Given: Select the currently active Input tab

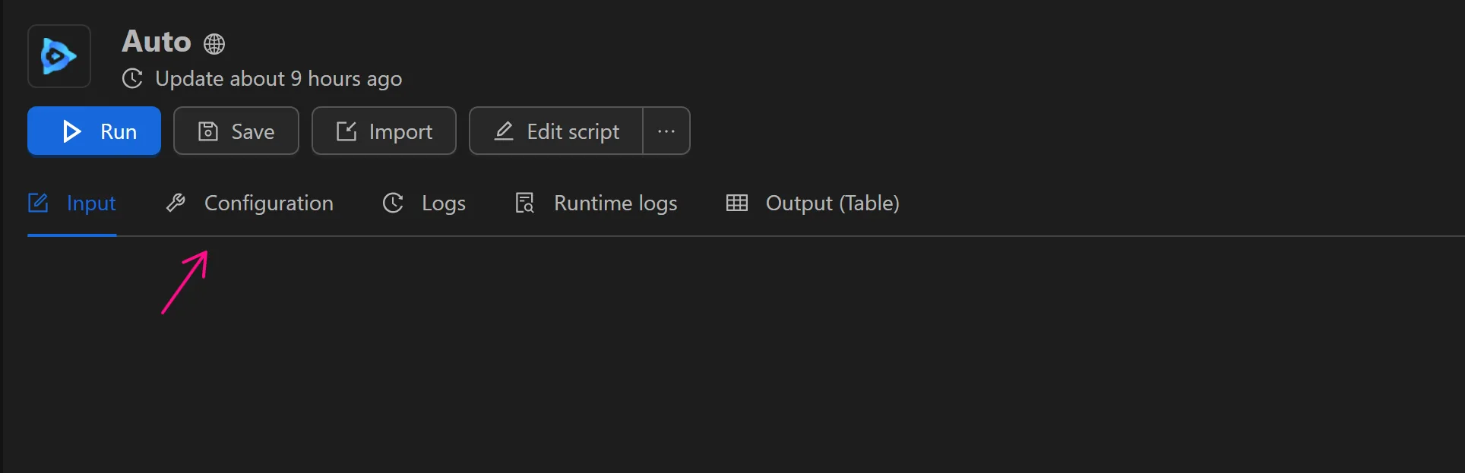Looking at the screenshot, I should pyautogui.click(x=91, y=203).
